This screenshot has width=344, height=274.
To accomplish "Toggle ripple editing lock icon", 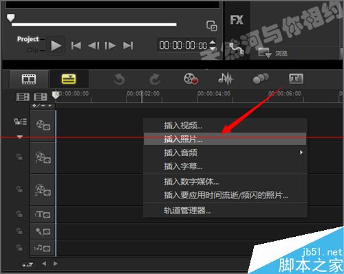I will pos(20,122).
